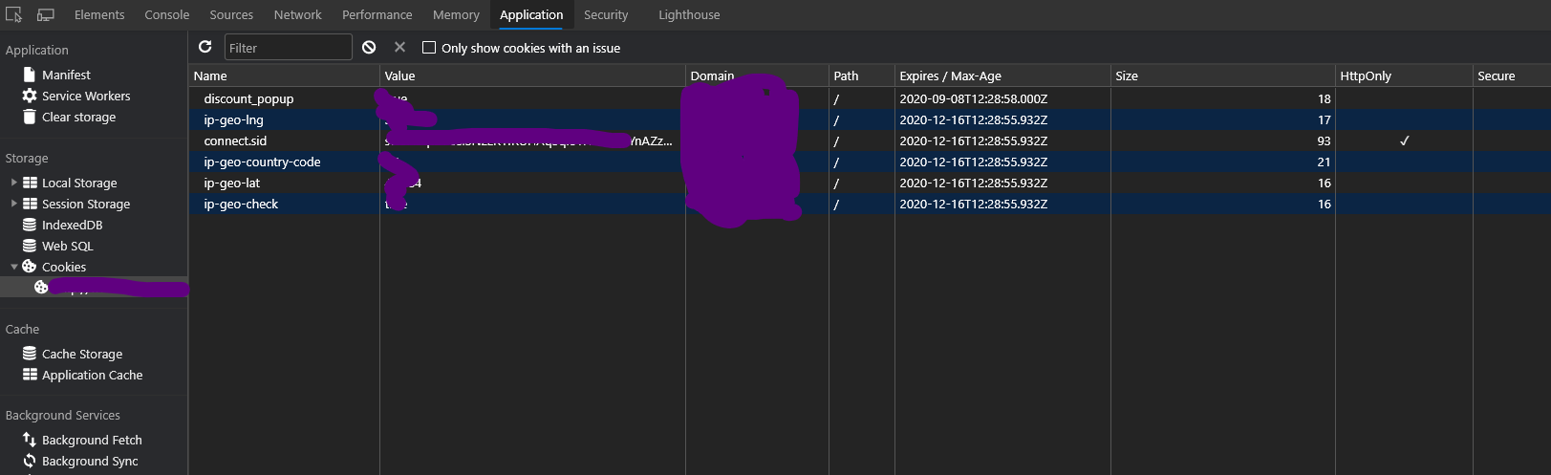
Task: Select the Application tab
Action: click(x=531, y=14)
